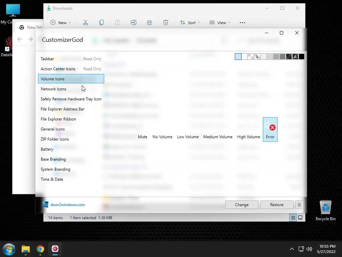Open the Network Icons category
The image size is (342, 257).
(x=71, y=89)
